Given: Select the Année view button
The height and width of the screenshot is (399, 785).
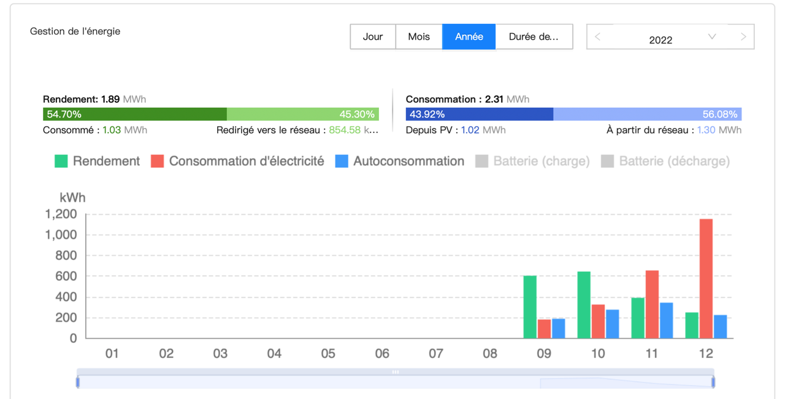Looking at the screenshot, I should [469, 37].
